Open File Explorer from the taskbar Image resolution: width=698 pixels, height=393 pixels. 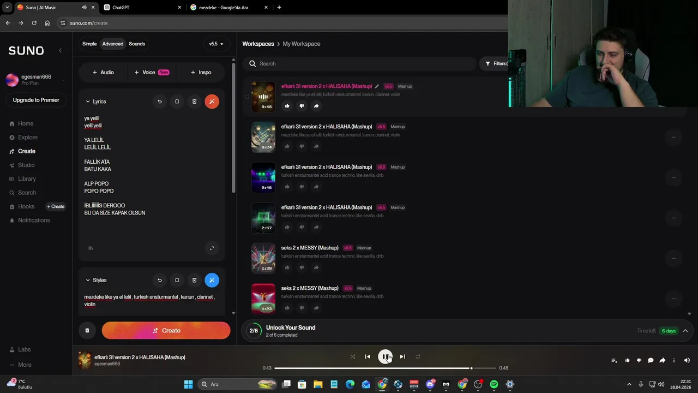click(318, 384)
